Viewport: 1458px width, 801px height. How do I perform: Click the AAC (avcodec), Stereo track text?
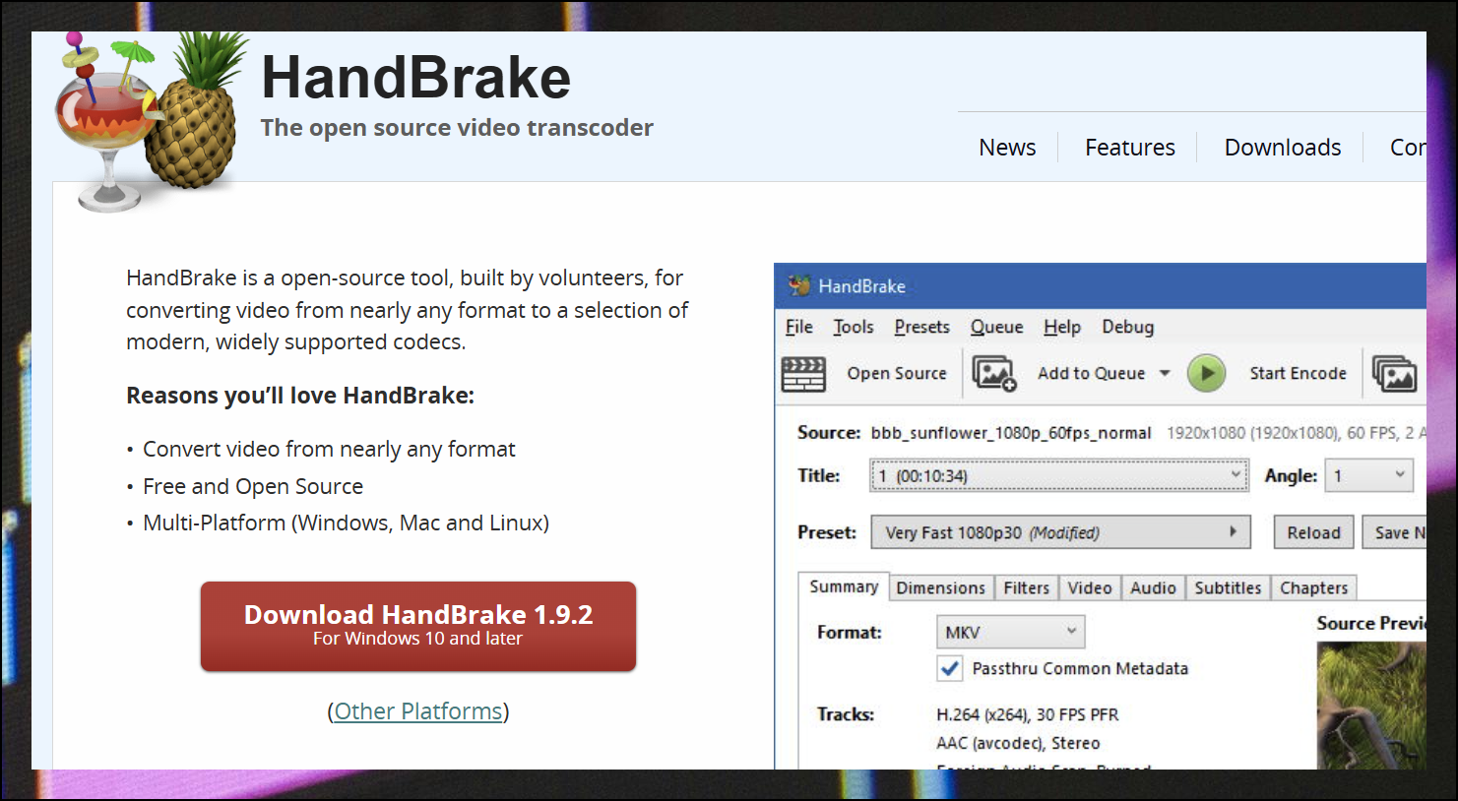pyautogui.click(x=1018, y=743)
